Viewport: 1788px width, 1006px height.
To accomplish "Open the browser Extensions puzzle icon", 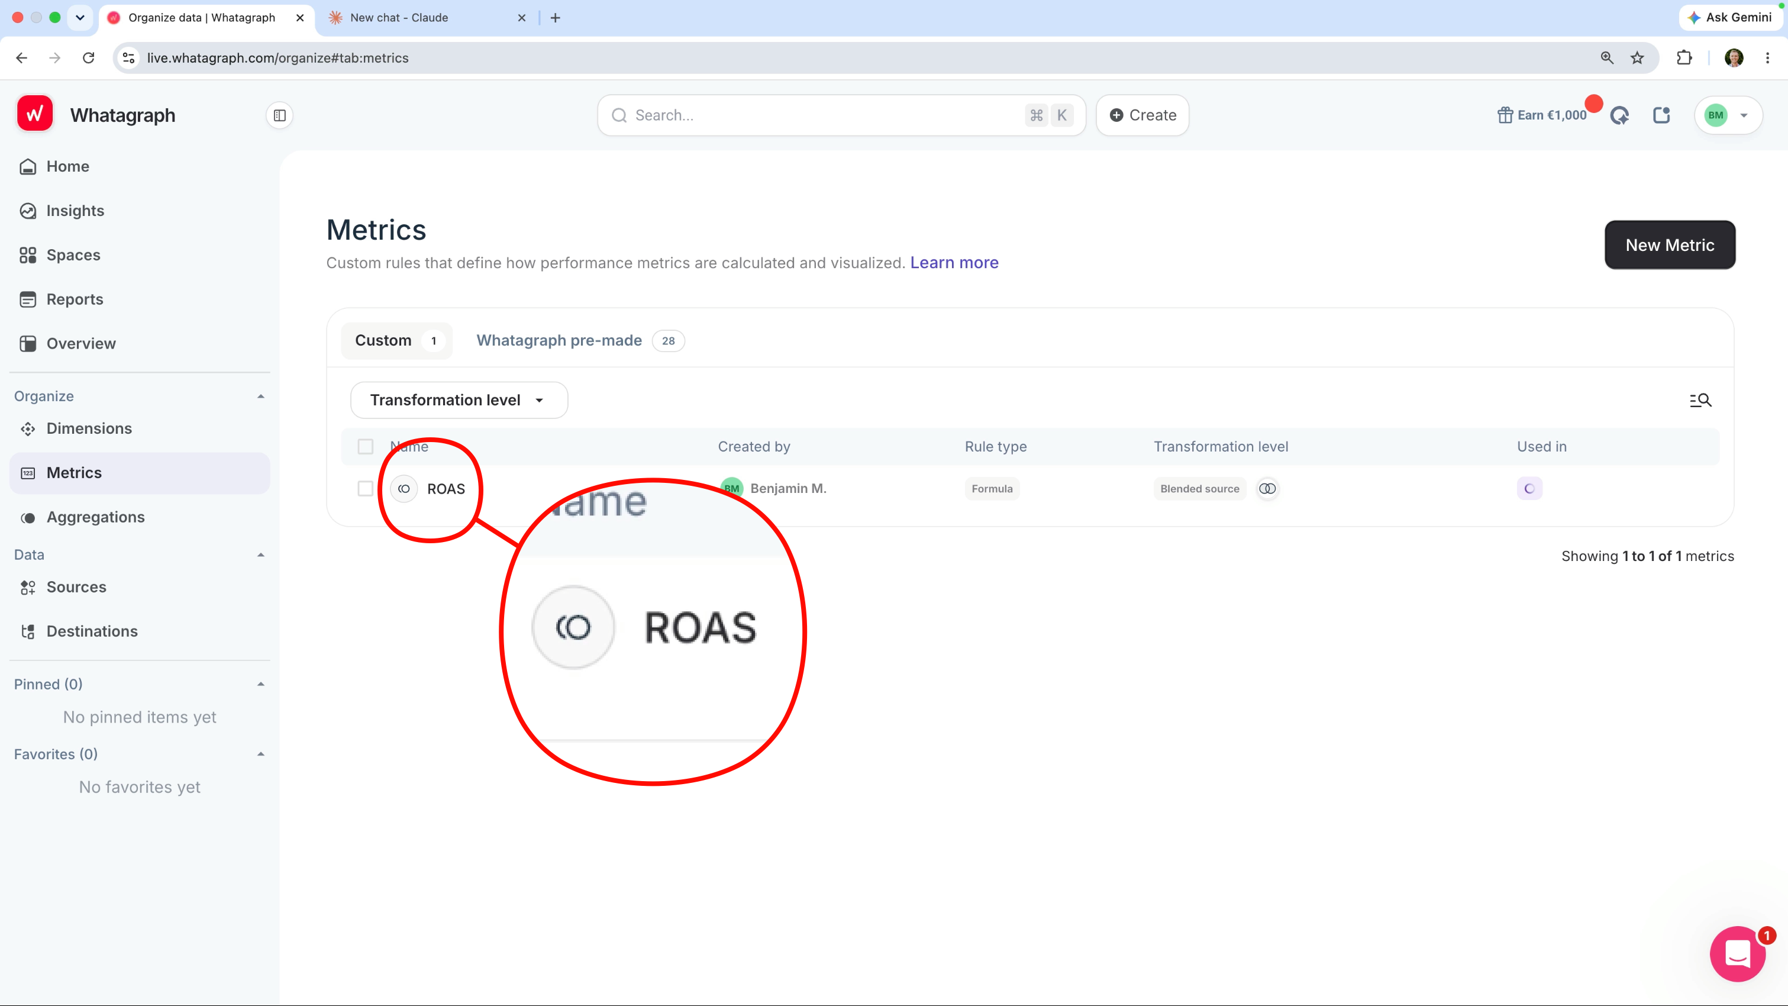I will tap(1684, 57).
